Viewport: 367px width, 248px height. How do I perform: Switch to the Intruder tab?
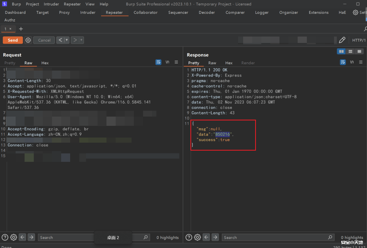coord(88,13)
